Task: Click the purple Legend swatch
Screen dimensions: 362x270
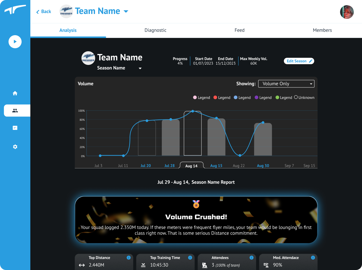Action: pyautogui.click(x=256, y=97)
